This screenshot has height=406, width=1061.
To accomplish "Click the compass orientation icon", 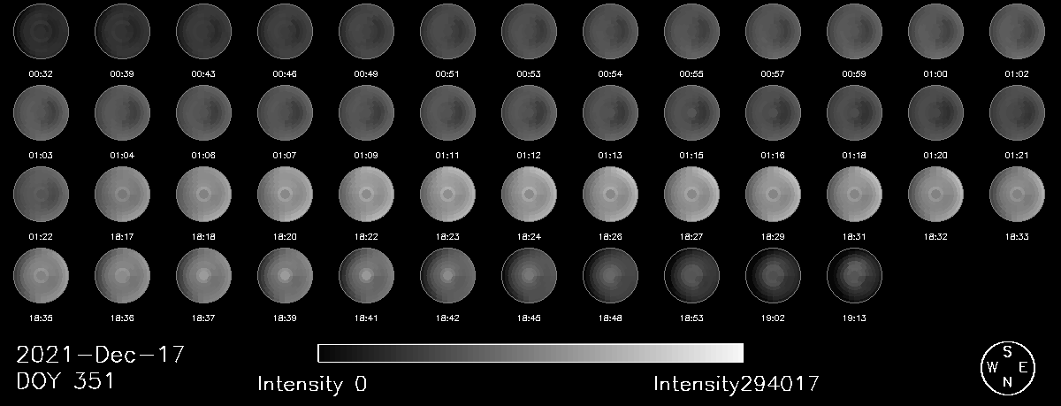I will click(x=1007, y=367).
